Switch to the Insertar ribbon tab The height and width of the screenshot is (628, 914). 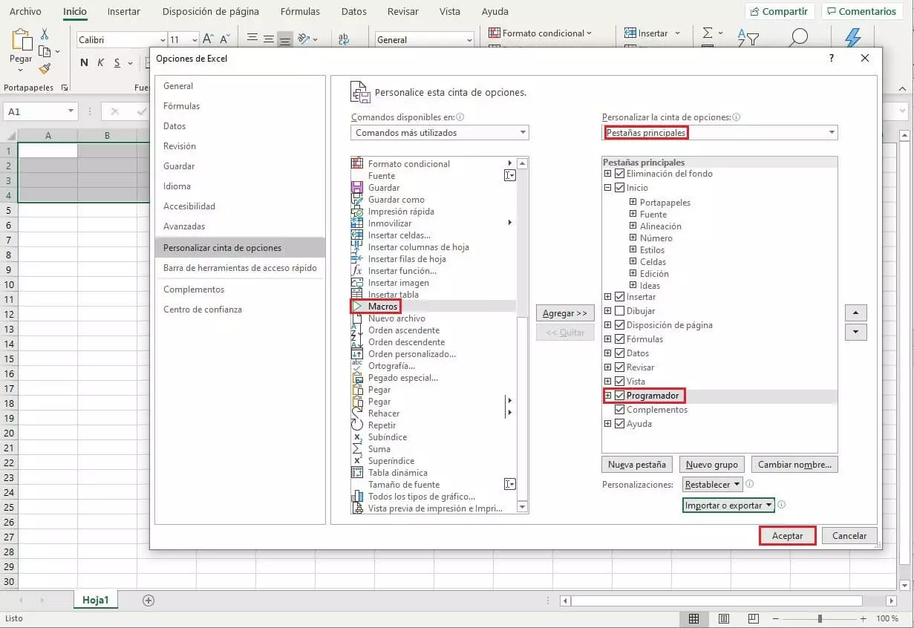click(123, 11)
